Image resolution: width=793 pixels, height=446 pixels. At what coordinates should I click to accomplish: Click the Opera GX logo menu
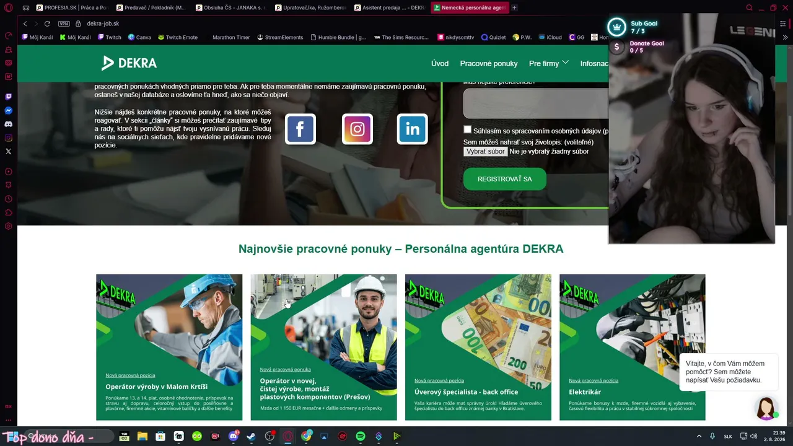(x=8, y=8)
